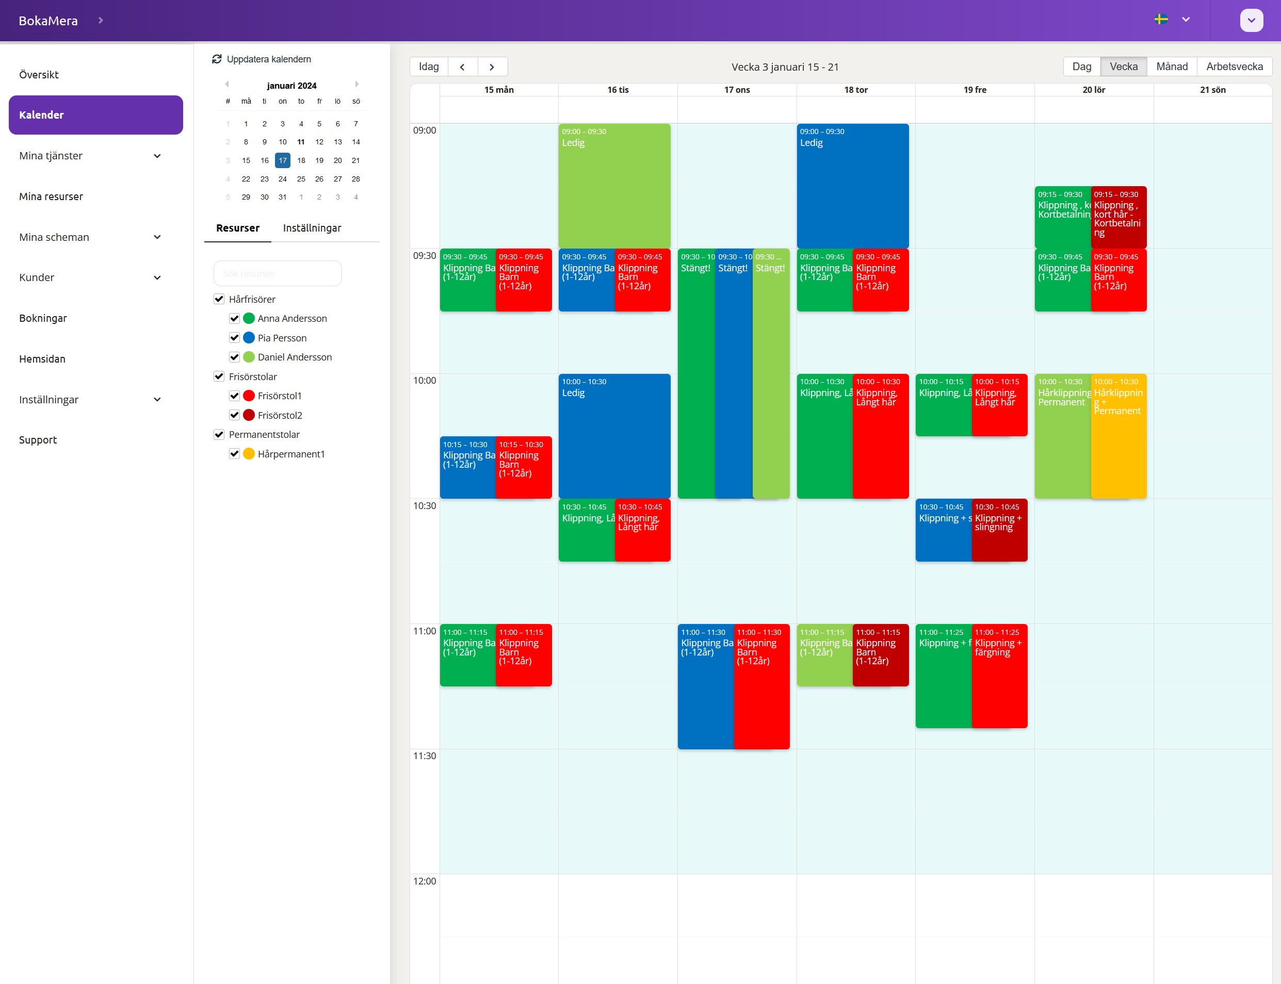Open the language dropdown chevron
This screenshot has height=984, width=1281.
pos(1186,20)
